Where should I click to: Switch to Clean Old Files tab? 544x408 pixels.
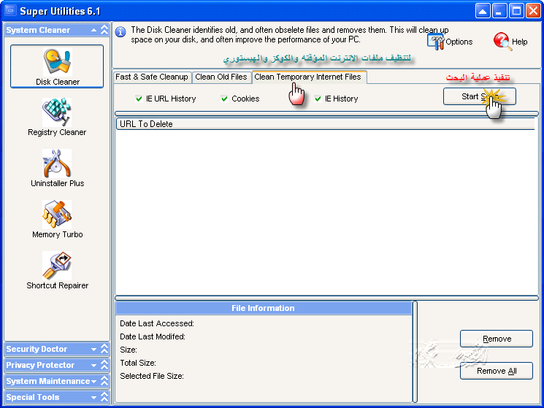pos(221,77)
